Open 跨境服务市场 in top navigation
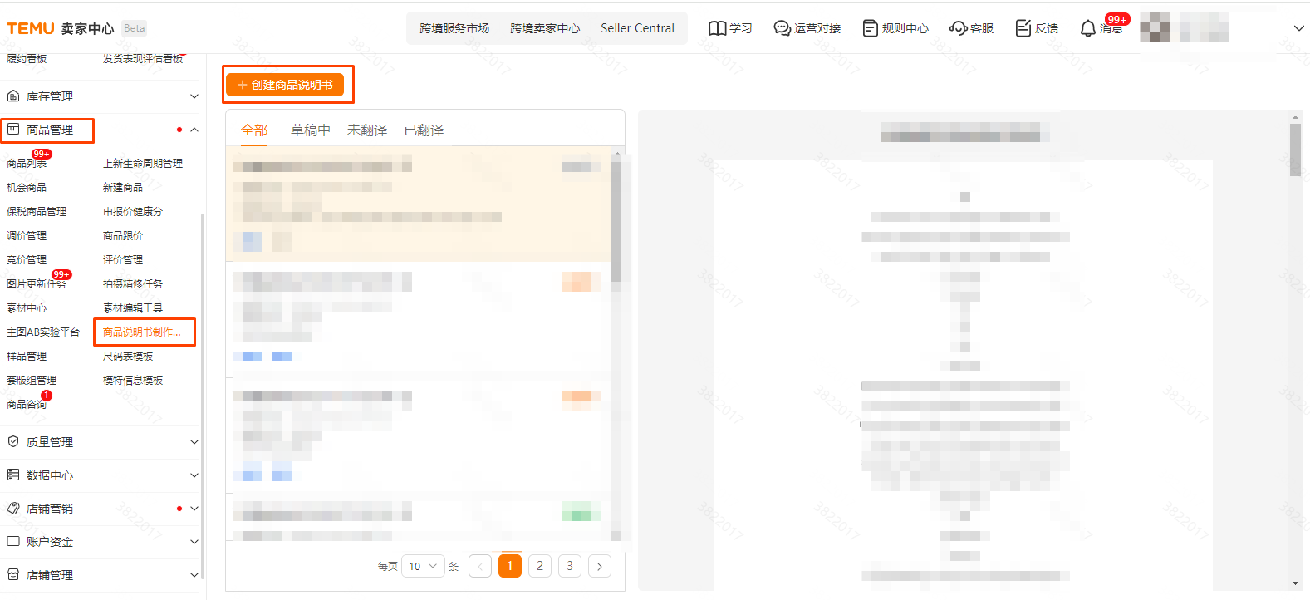The width and height of the screenshot is (1310, 600). (454, 28)
